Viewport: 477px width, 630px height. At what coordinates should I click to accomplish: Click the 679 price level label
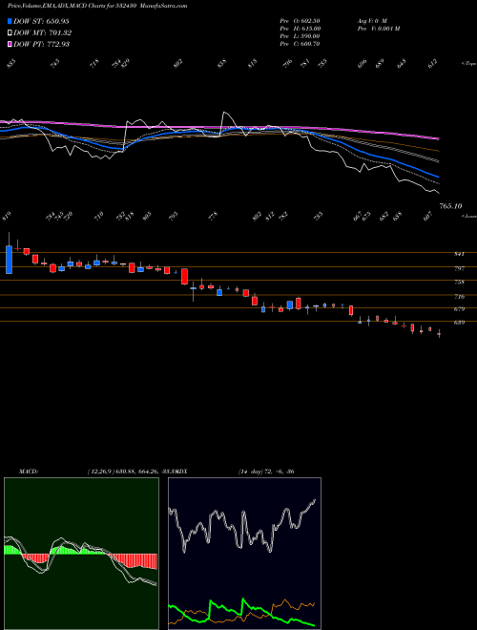pyautogui.click(x=460, y=309)
